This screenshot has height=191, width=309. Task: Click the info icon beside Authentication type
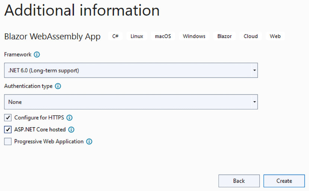[58, 86]
